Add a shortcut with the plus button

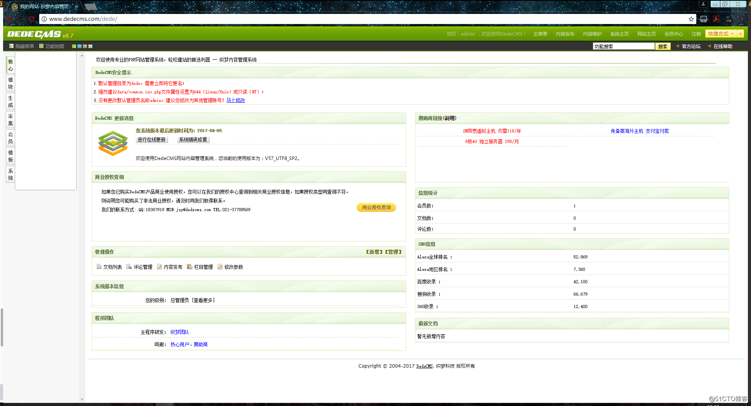click(x=740, y=34)
